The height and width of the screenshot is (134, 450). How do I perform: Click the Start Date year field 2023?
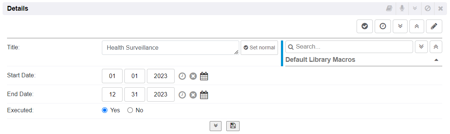click(x=161, y=76)
